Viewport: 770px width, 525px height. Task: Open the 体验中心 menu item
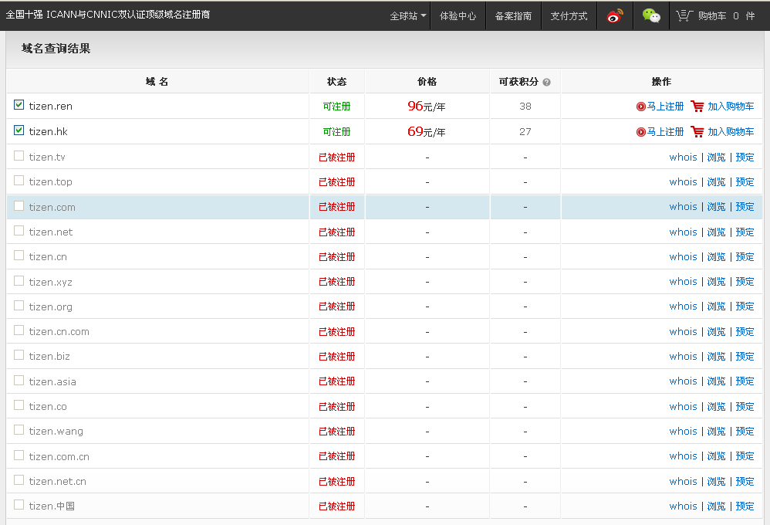(458, 15)
